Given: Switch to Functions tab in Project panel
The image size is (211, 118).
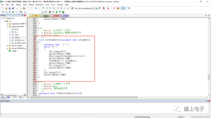Looking at the screenshot, I should (x=16, y=97).
